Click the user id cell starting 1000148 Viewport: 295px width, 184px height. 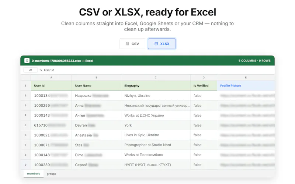[x=51, y=155]
